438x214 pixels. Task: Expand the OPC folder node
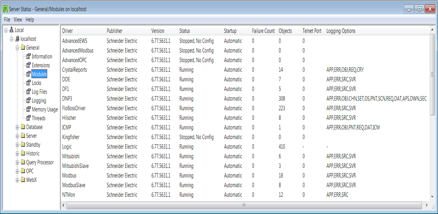[17, 171]
